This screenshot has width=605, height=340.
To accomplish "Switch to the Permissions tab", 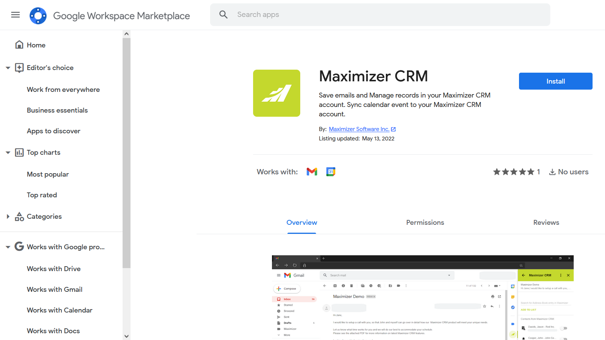I will click(x=425, y=223).
